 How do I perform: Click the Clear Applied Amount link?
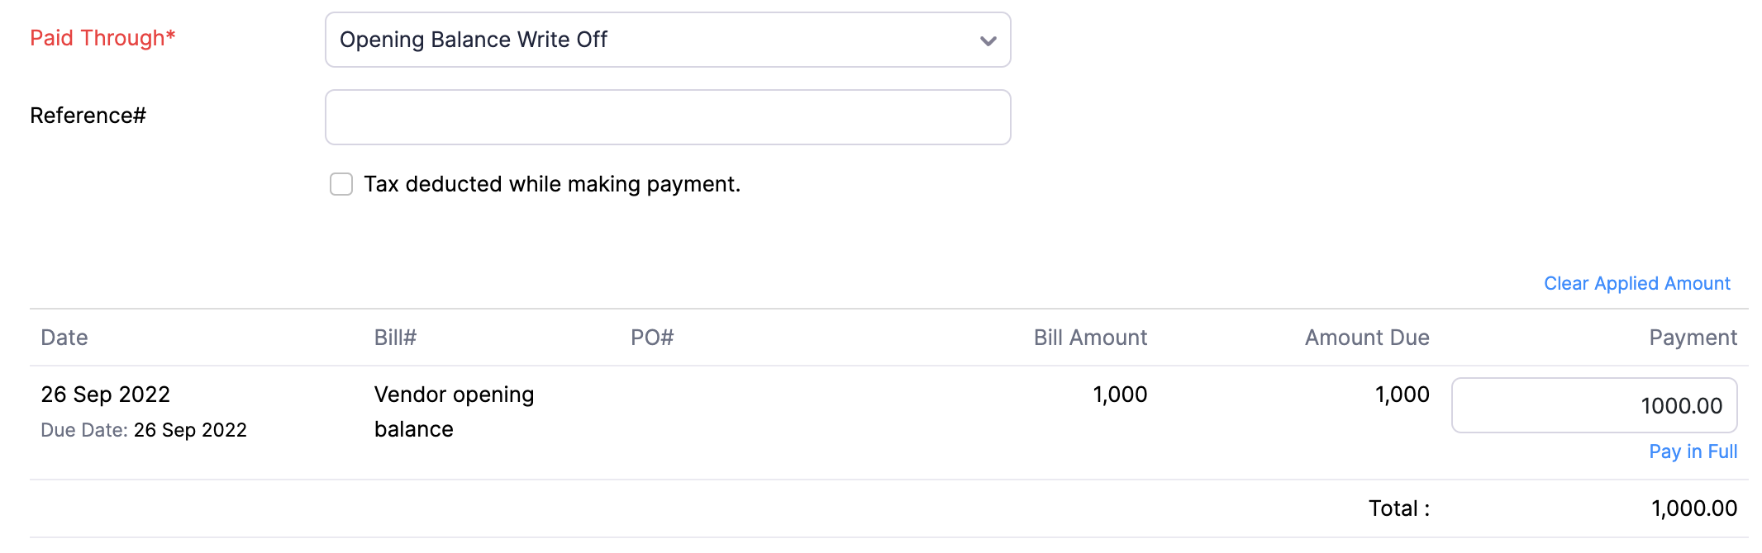(1636, 284)
